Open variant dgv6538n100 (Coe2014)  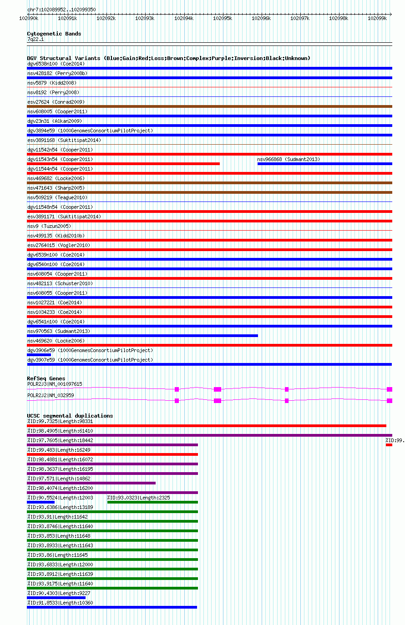pos(56,64)
